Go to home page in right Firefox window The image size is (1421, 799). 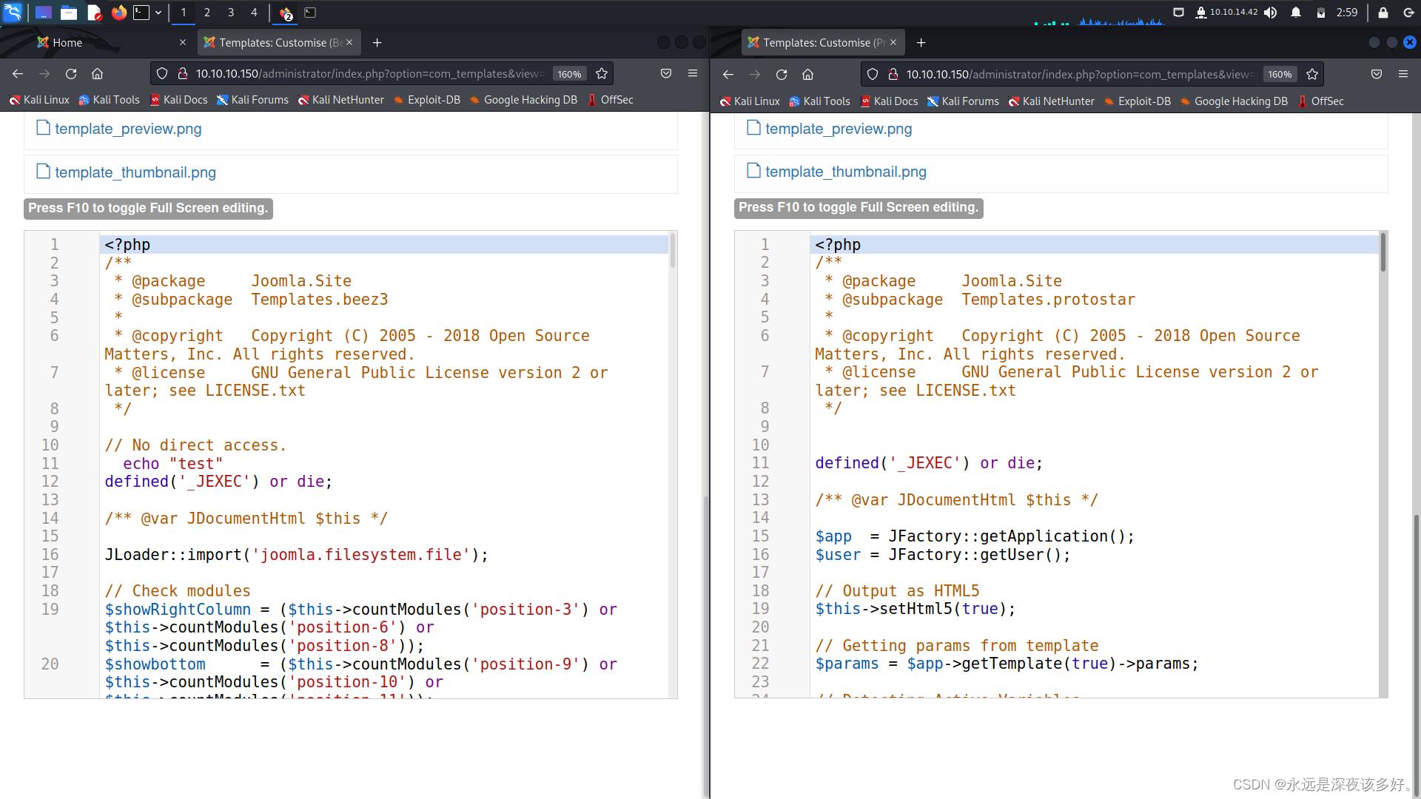click(x=808, y=75)
